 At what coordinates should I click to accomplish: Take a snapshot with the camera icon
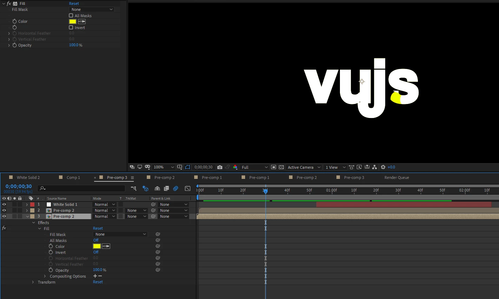[x=220, y=167]
